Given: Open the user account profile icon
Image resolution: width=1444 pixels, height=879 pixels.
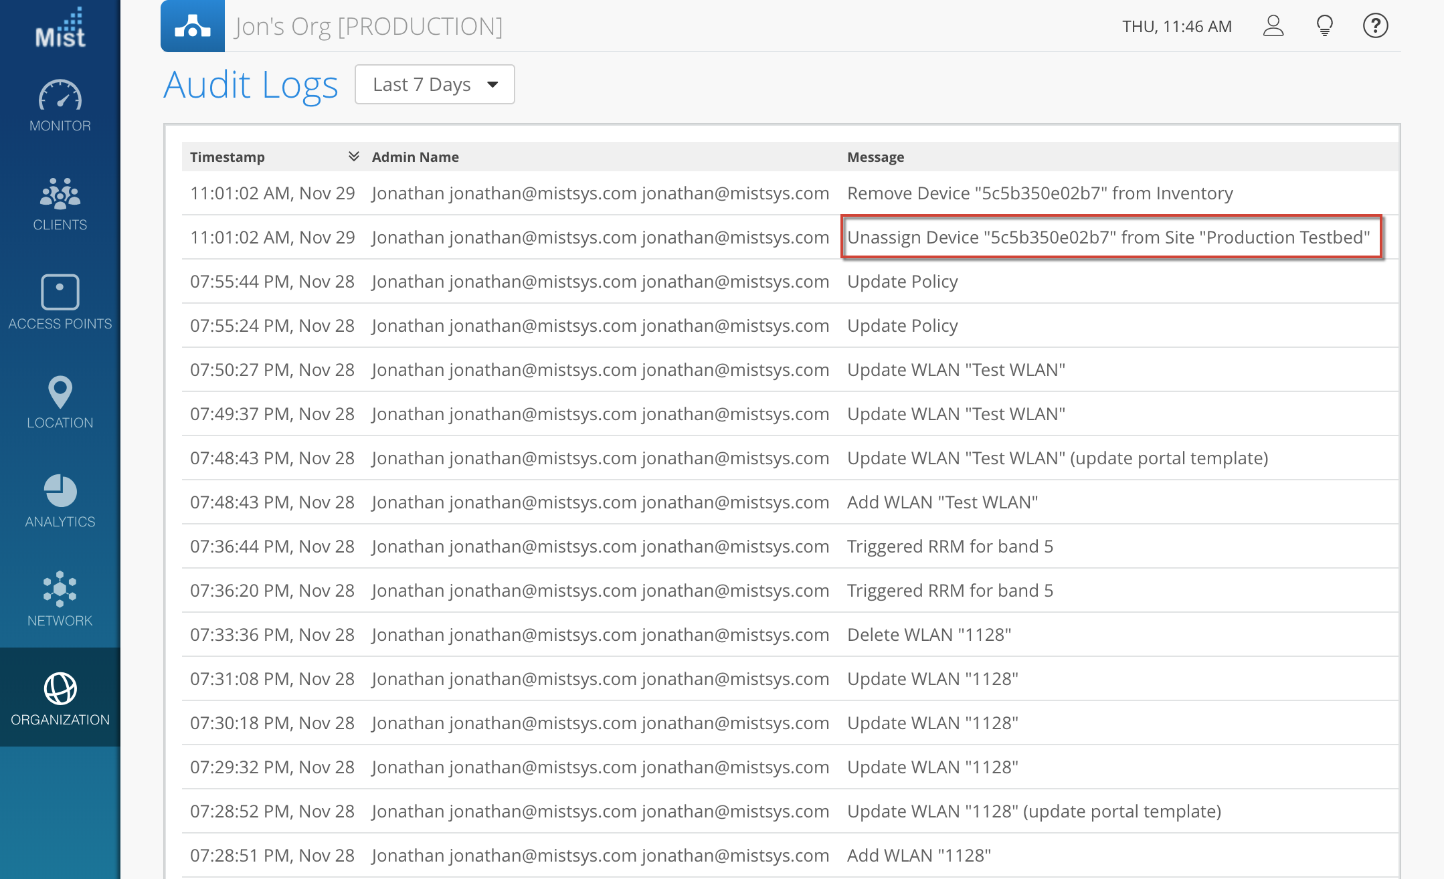Looking at the screenshot, I should point(1273,26).
